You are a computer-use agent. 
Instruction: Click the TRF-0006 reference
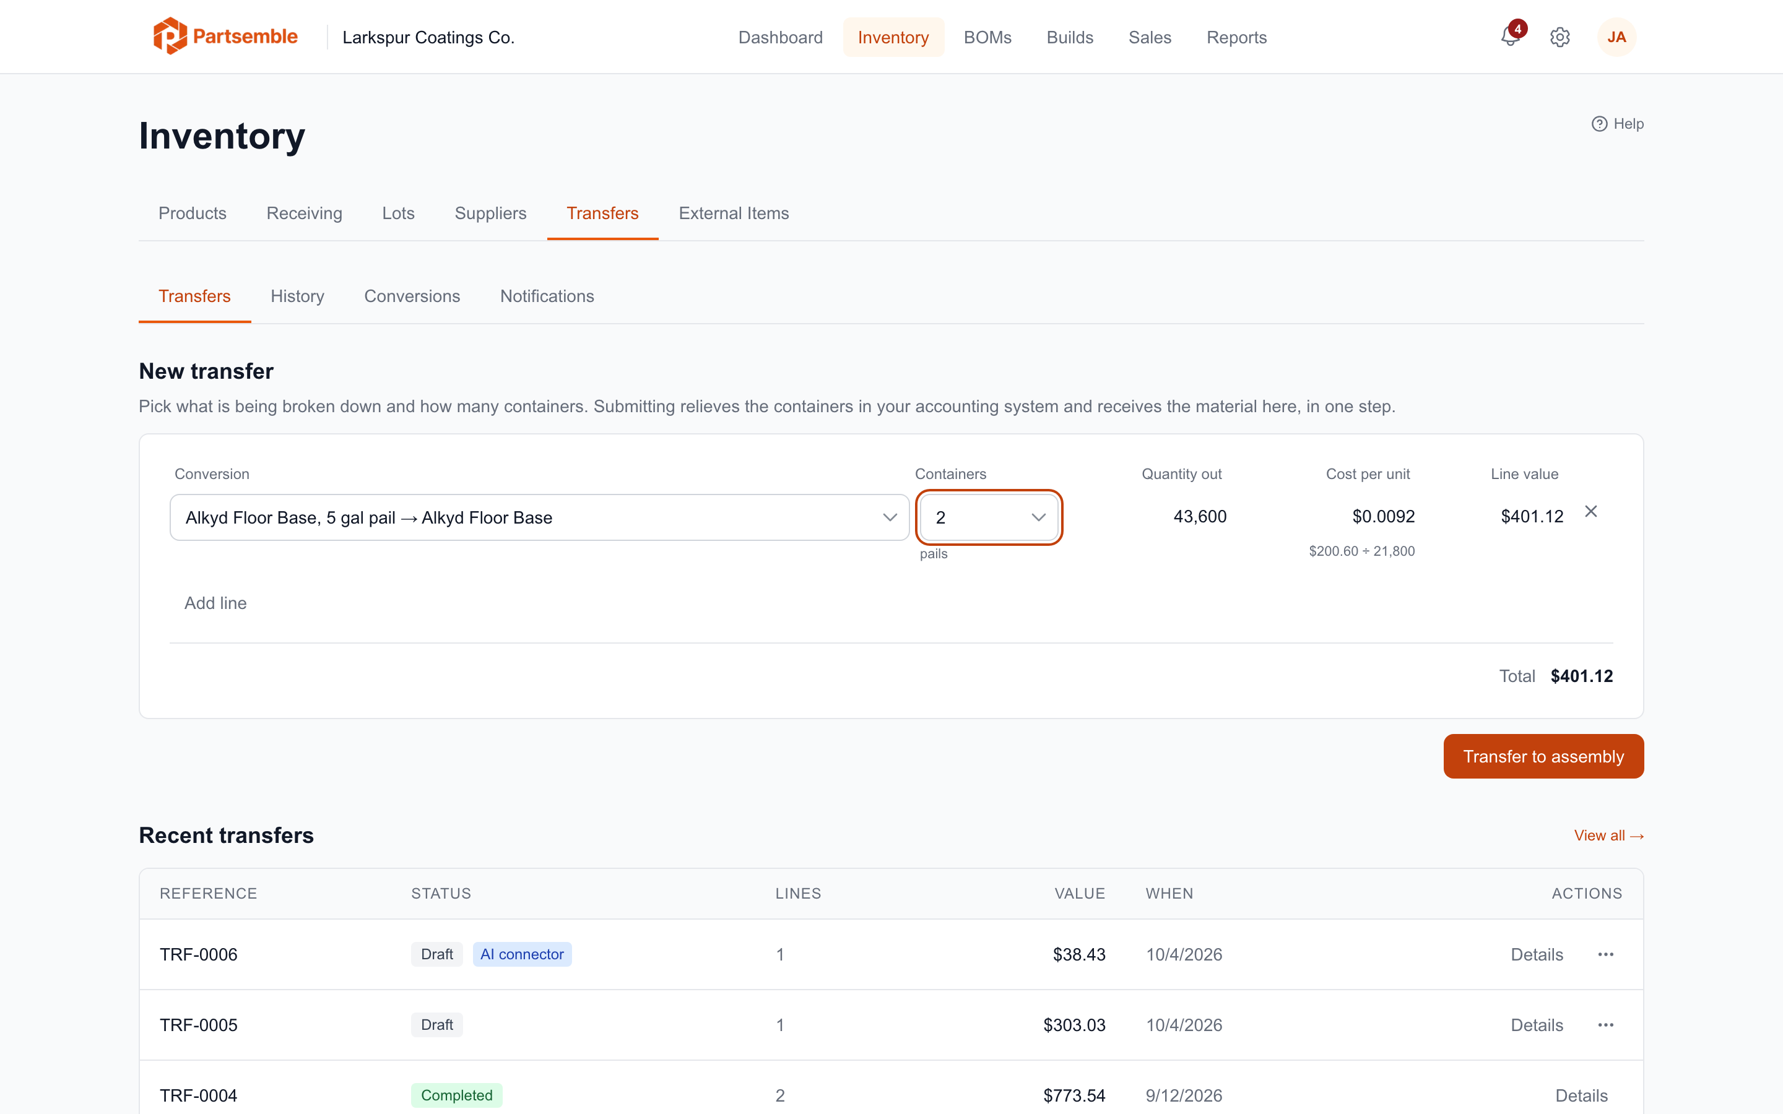click(x=198, y=954)
